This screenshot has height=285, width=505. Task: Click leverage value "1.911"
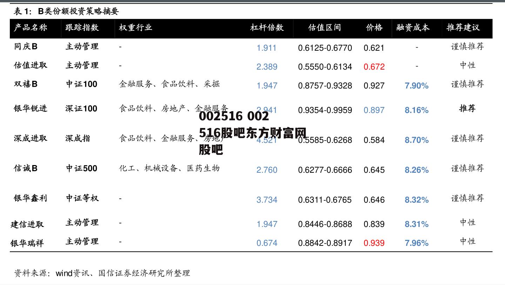tap(267, 48)
